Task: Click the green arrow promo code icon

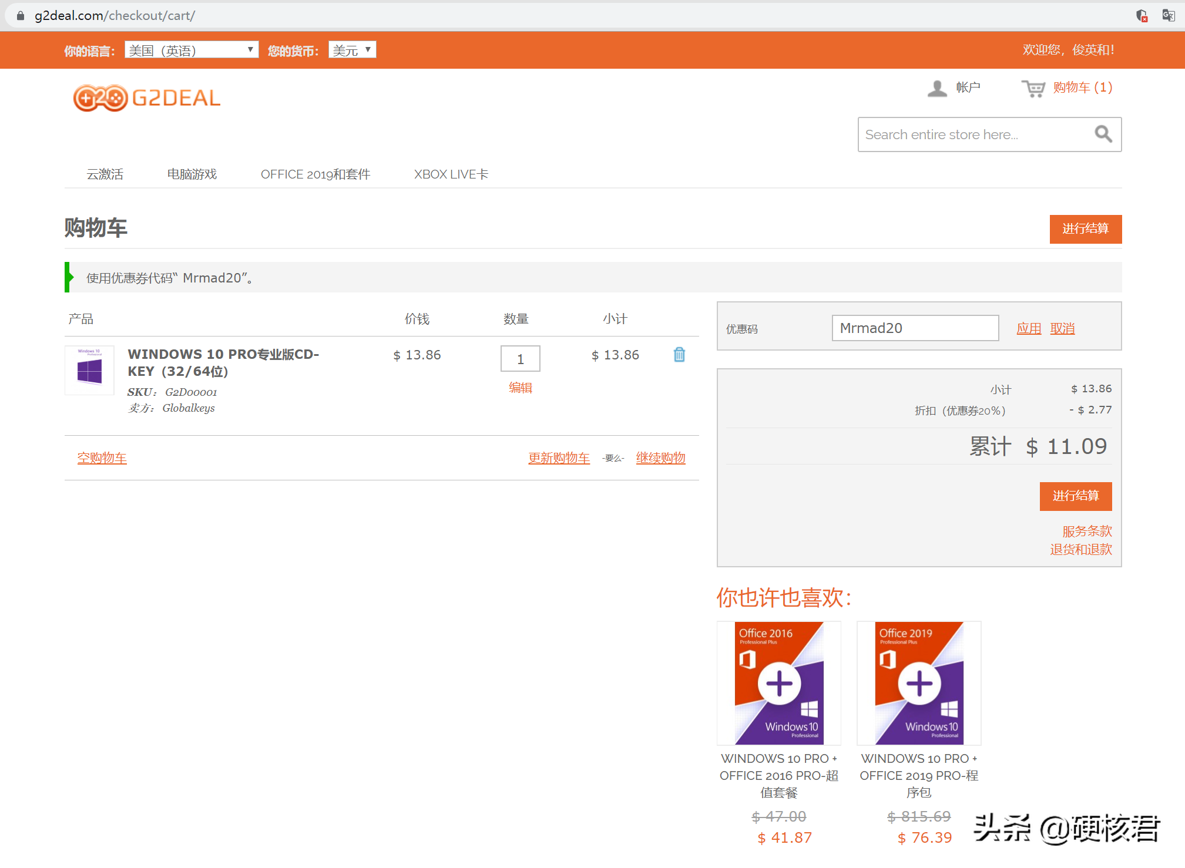Action: [69, 278]
